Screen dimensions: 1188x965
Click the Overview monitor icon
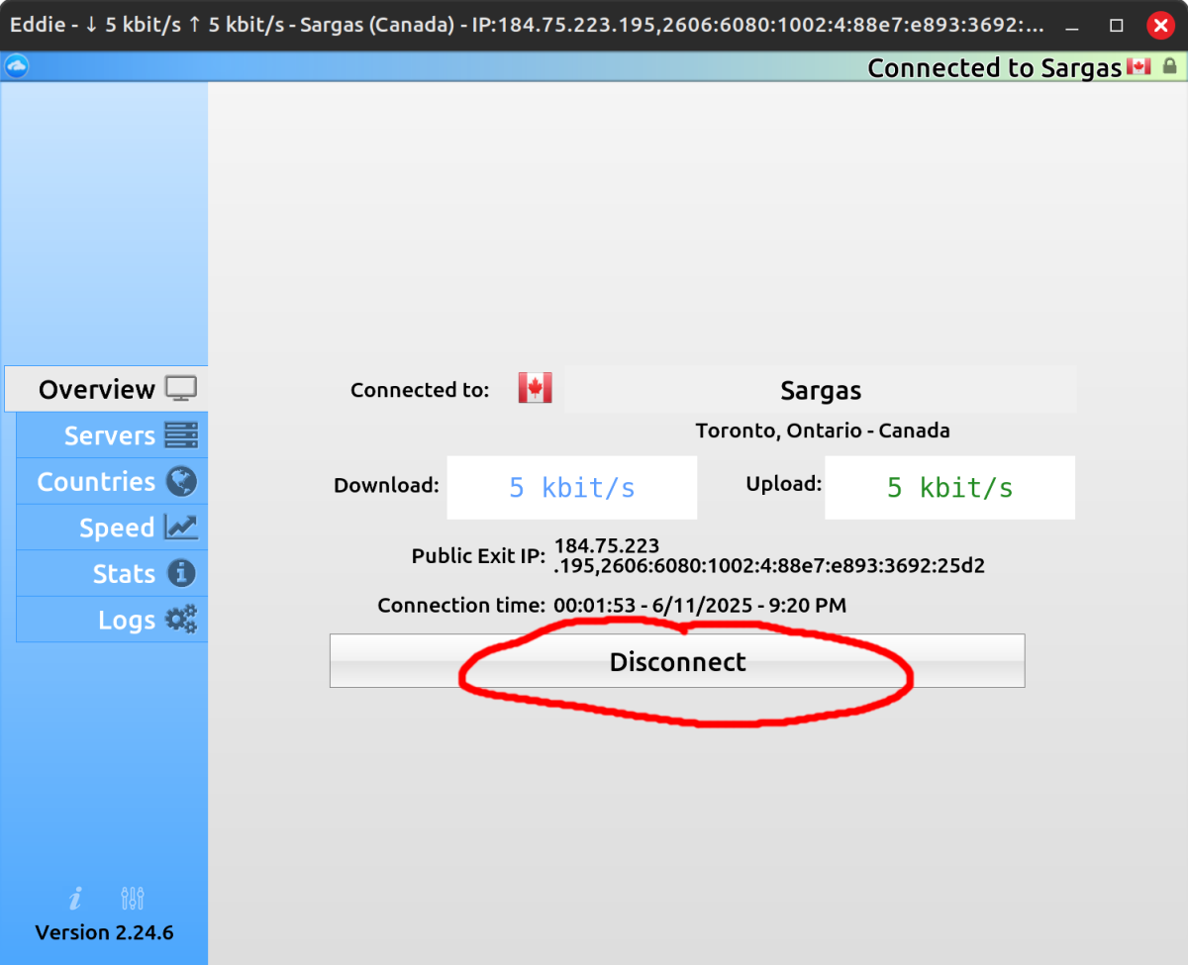point(181,389)
